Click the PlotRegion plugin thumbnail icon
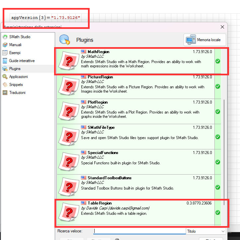Viewport: 240px width, 240px height. [x=69, y=111]
